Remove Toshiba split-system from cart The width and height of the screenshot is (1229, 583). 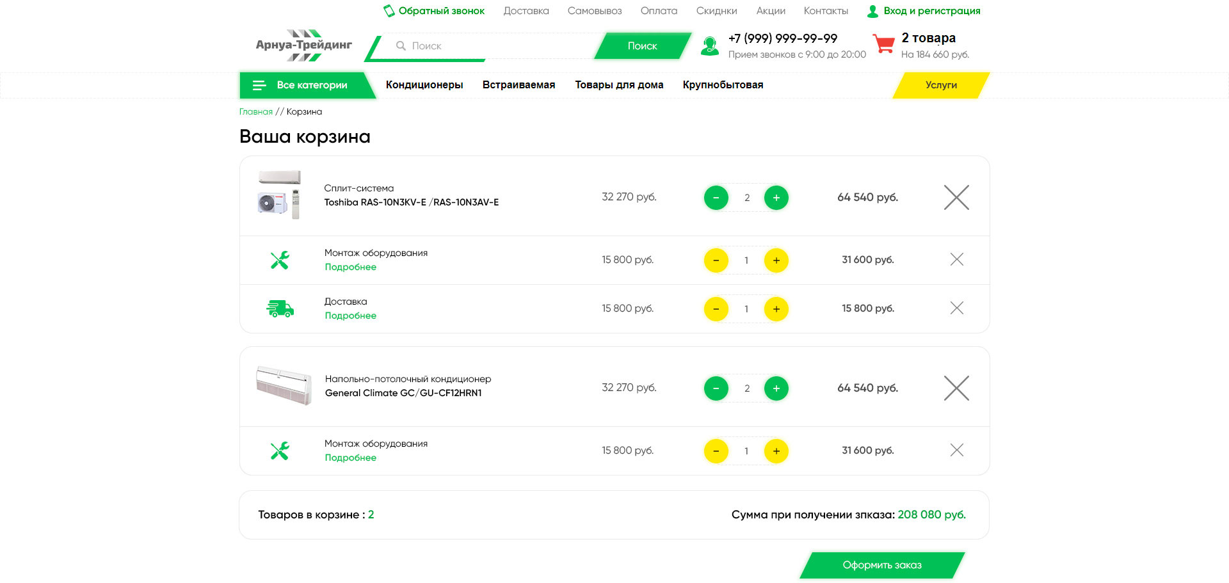pyautogui.click(x=956, y=197)
